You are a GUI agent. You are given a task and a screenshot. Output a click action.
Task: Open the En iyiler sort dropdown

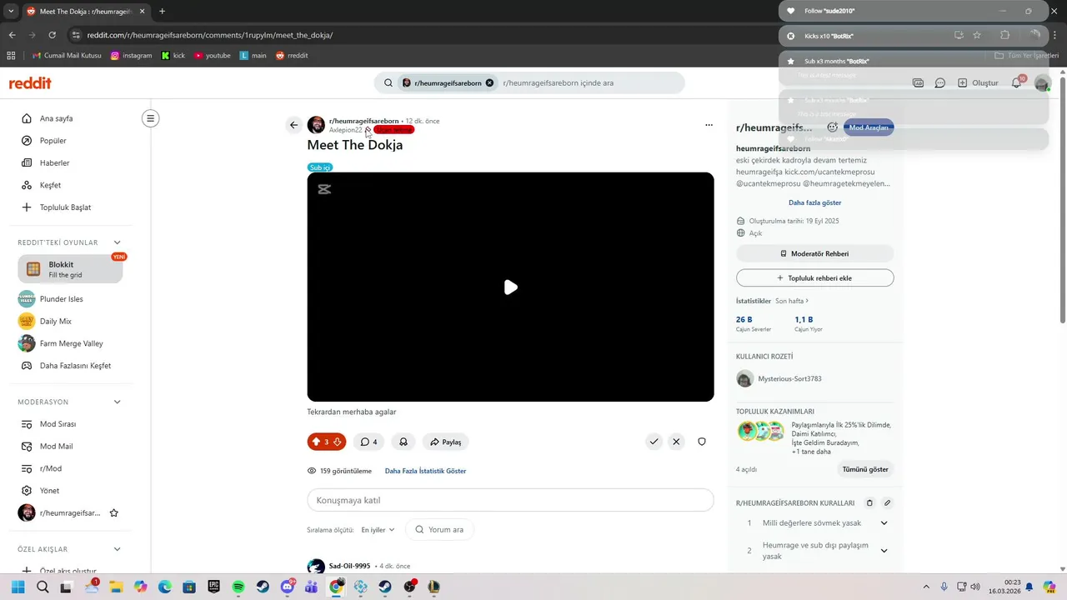[x=378, y=530]
